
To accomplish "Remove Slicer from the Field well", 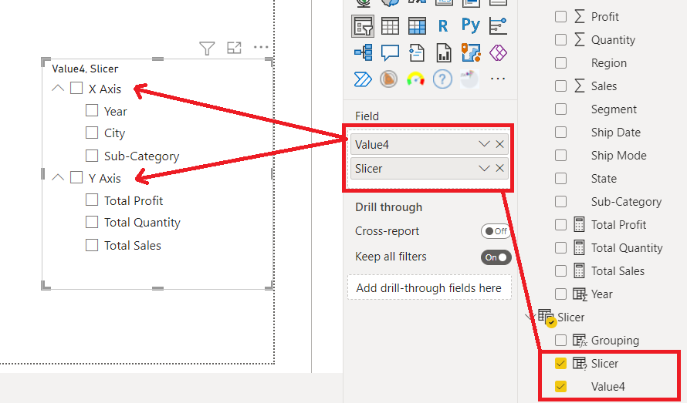I will (499, 169).
